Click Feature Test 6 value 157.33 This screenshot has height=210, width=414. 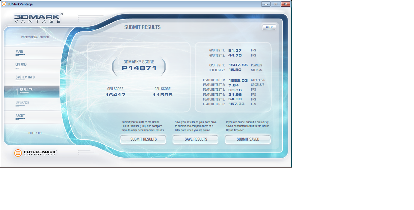click(x=236, y=104)
